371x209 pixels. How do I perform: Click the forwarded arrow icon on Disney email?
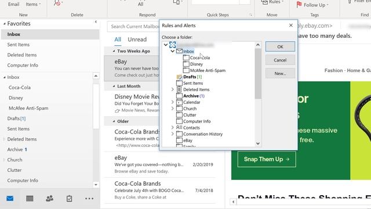117,111
